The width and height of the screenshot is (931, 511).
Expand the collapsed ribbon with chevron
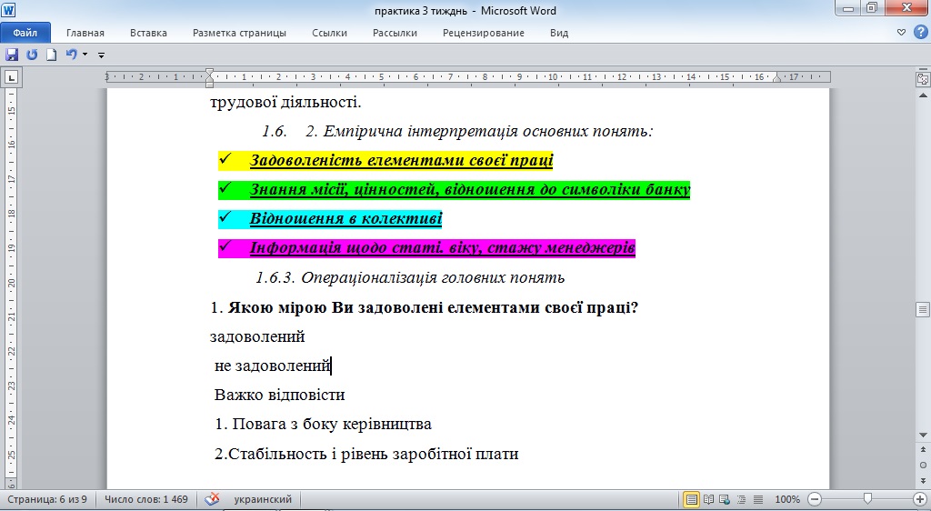point(901,33)
